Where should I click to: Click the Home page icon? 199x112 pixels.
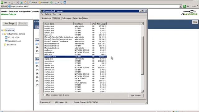pyautogui.click(x=25, y=2)
